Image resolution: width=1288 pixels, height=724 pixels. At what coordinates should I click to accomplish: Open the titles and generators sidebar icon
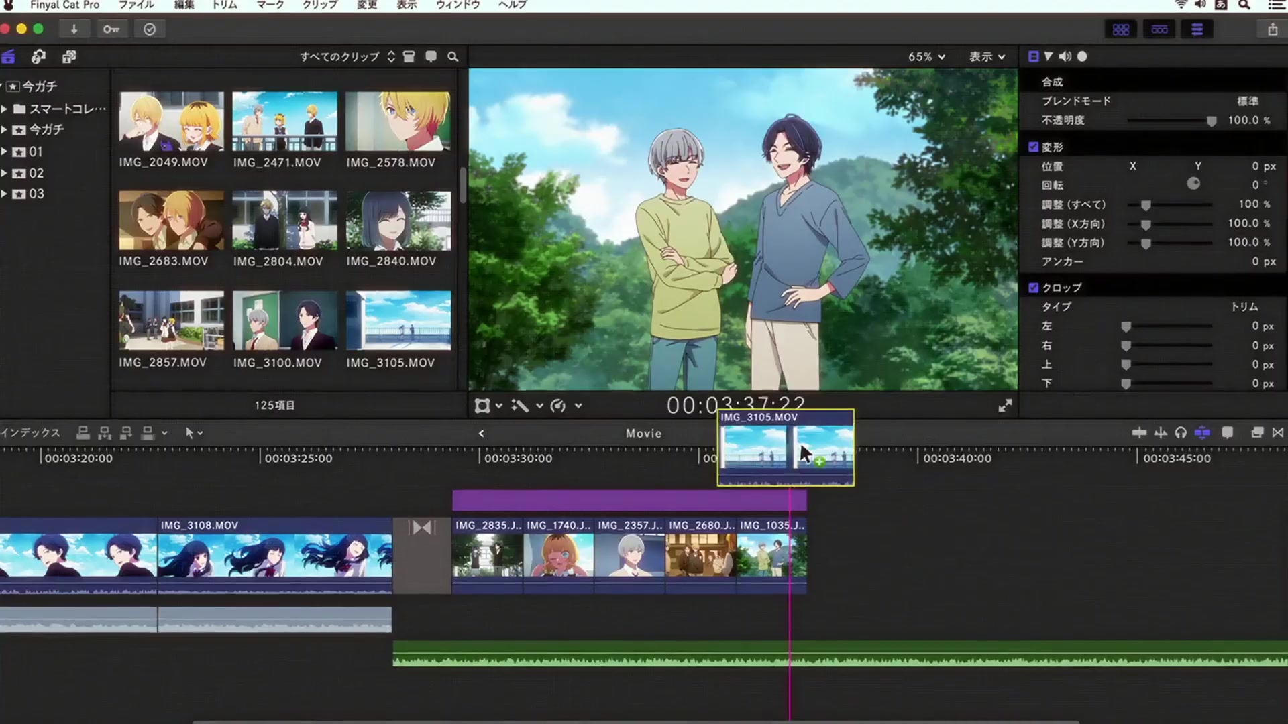point(69,57)
